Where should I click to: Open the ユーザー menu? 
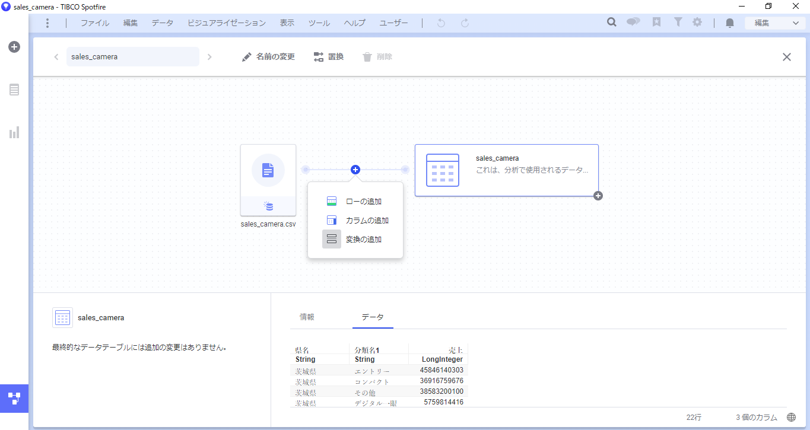click(394, 23)
